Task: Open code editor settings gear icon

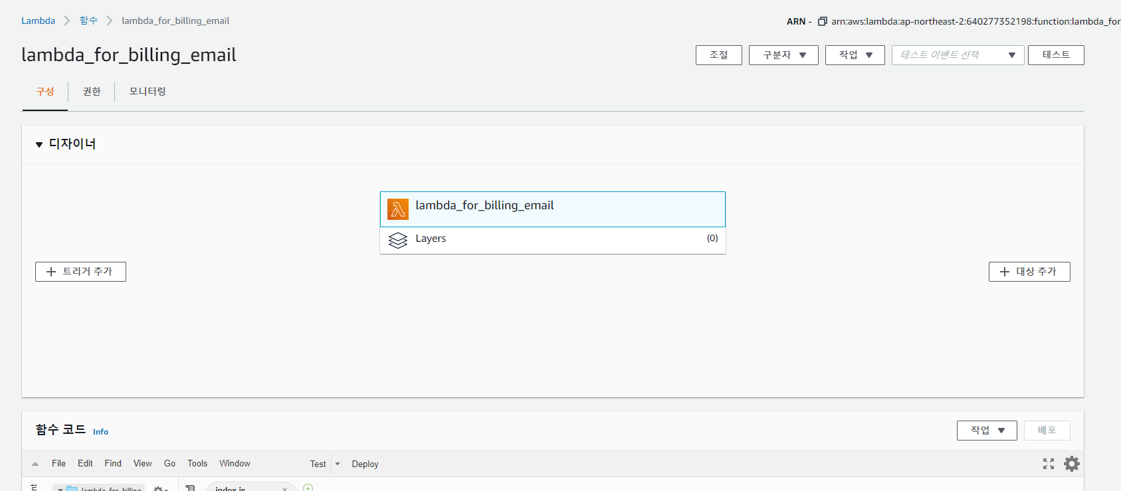Action: point(1072,464)
